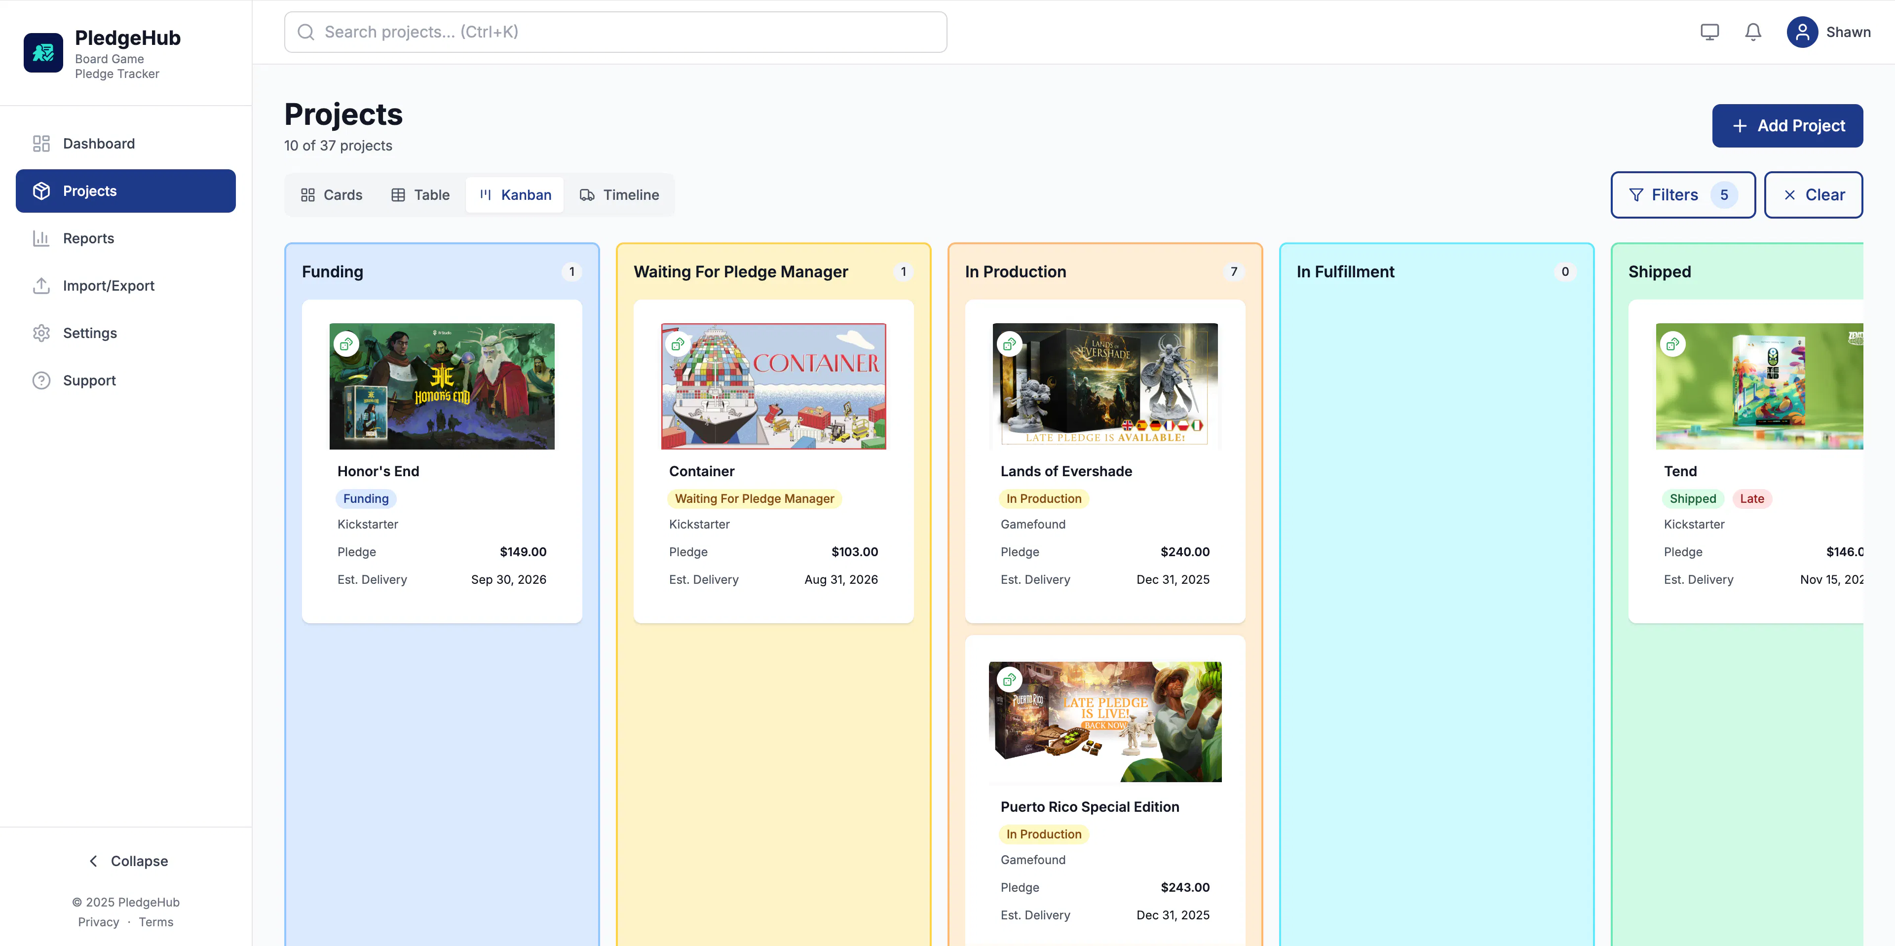Open Container project title
The width and height of the screenshot is (1895, 946).
[x=701, y=472]
